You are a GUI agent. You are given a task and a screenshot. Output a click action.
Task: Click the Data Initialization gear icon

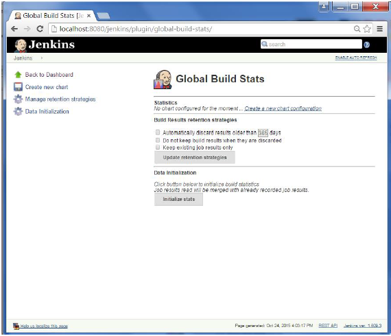point(18,111)
